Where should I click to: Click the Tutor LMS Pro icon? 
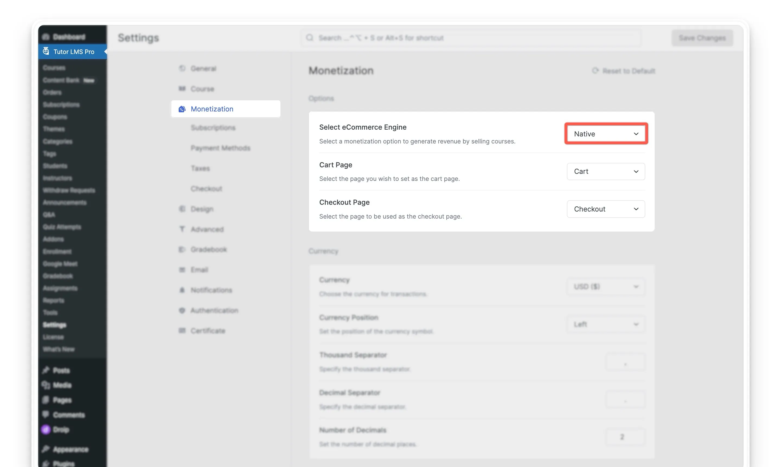click(x=46, y=51)
